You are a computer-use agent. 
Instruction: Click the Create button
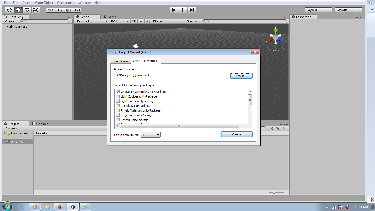pyautogui.click(x=236, y=134)
